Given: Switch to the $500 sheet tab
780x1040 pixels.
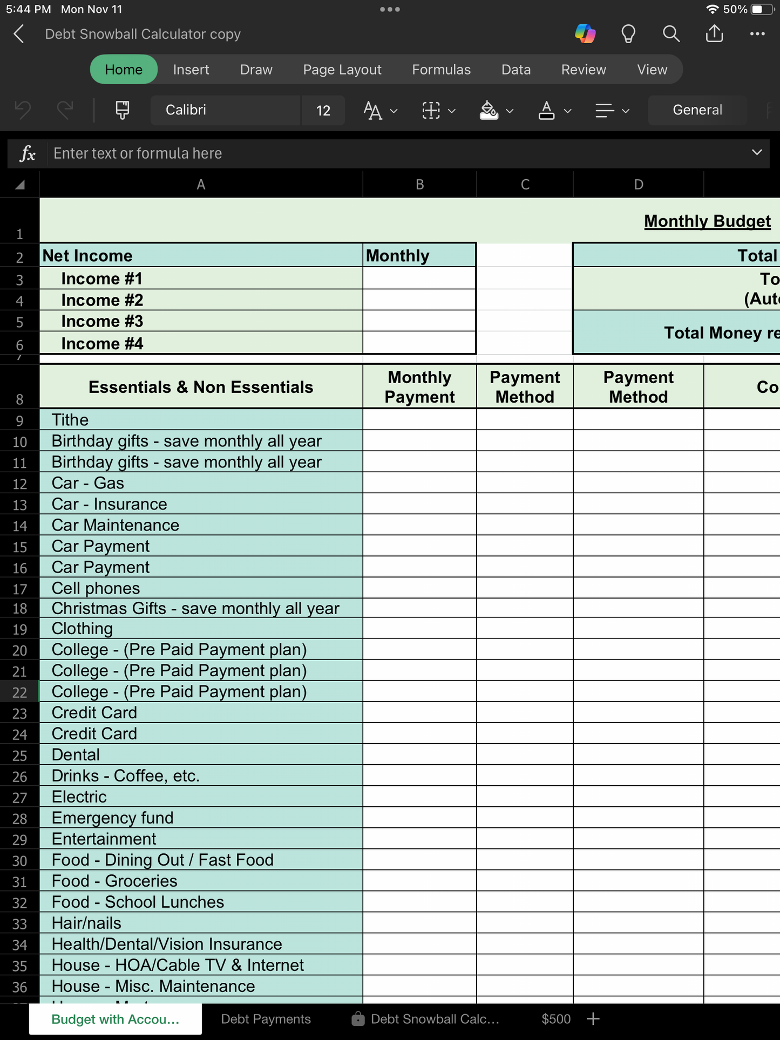Looking at the screenshot, I should click(556, 1019).
